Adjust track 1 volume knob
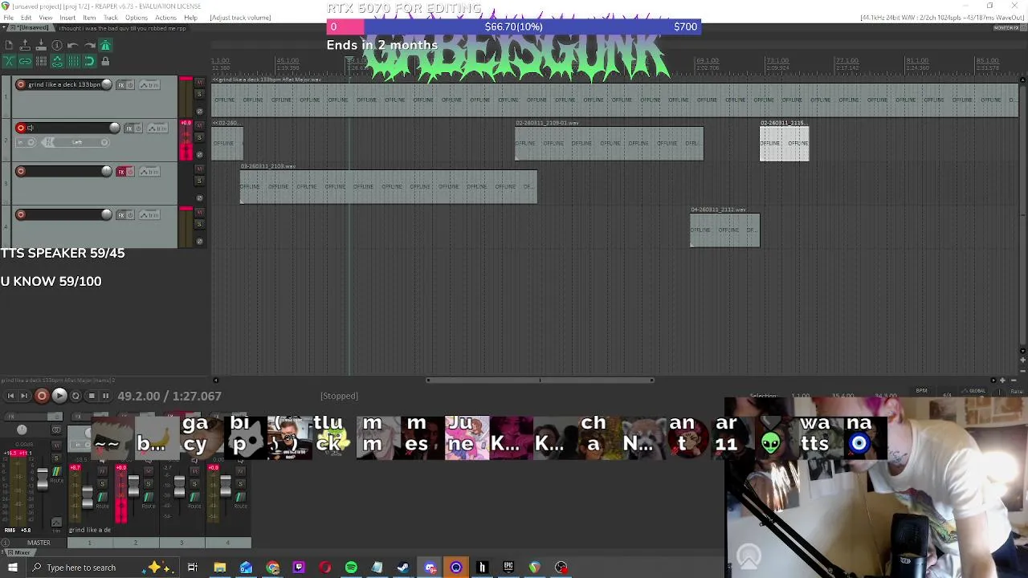 [x=107, y=84]
